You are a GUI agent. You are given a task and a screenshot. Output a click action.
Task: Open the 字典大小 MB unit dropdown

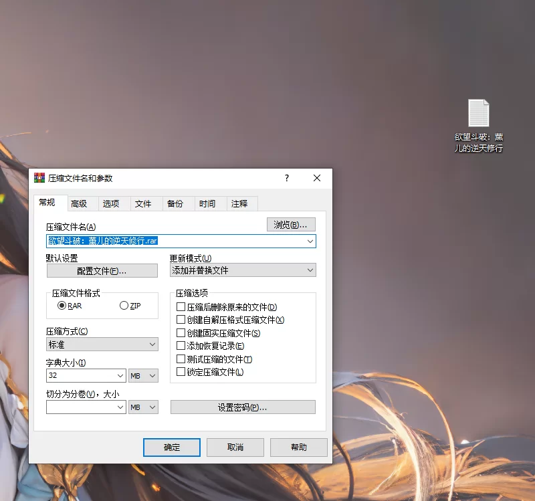pos(143,376)
